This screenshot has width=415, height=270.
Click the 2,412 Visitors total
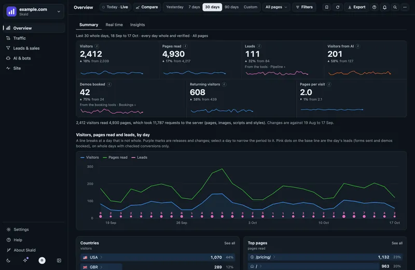(x=91, y=54)
